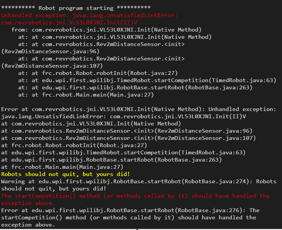Click unindented '<init>(Rev2mDistanceSensor.java:96)' stack line
Image resolution: width=282 pixels, height=230 pixels.
(x=127, y=131)
